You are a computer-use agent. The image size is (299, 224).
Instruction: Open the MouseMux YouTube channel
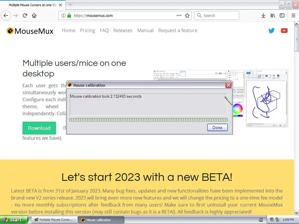click(x=284, y=30)
